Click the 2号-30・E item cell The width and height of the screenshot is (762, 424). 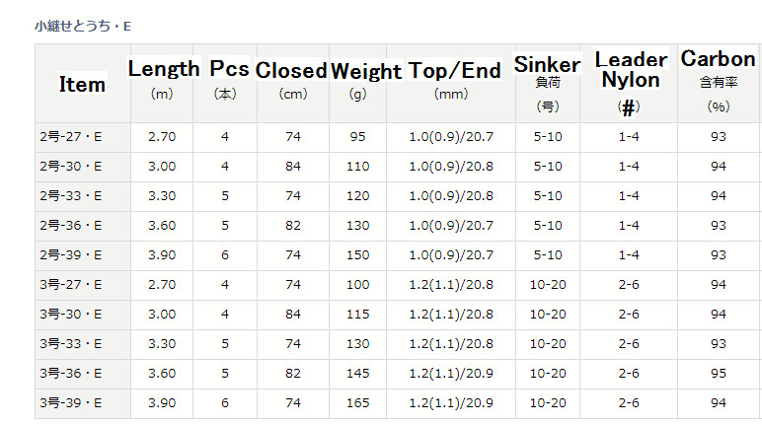(83, 167)
